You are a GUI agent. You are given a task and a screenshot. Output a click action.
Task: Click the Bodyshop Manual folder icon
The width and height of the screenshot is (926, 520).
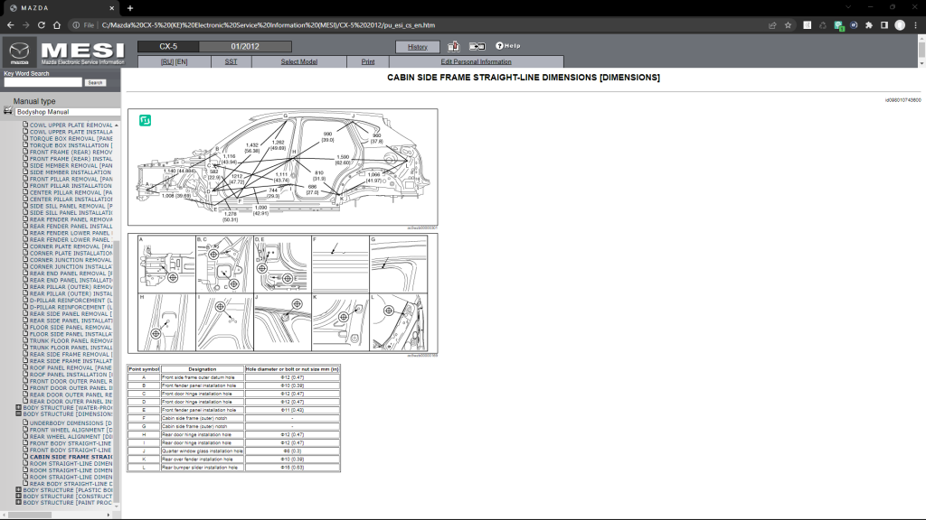coord(8,110)
